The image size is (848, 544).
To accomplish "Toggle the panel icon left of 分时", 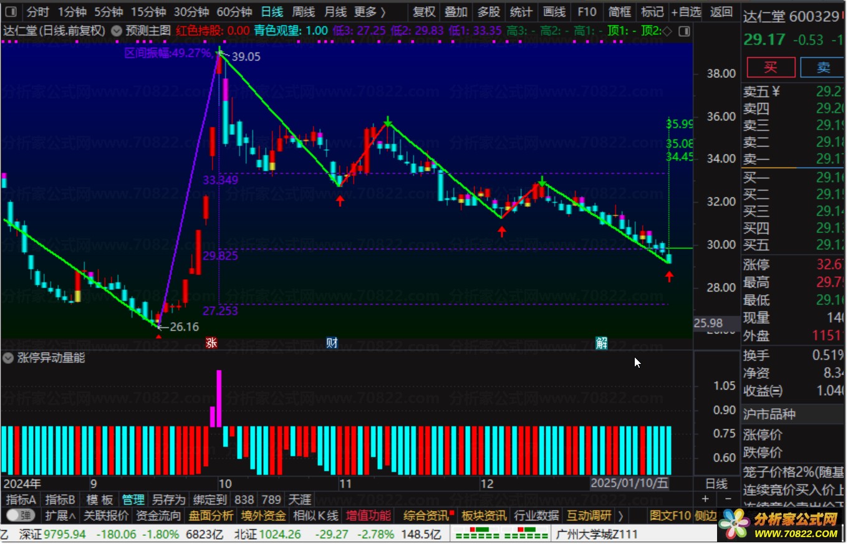I will point(11,12).
